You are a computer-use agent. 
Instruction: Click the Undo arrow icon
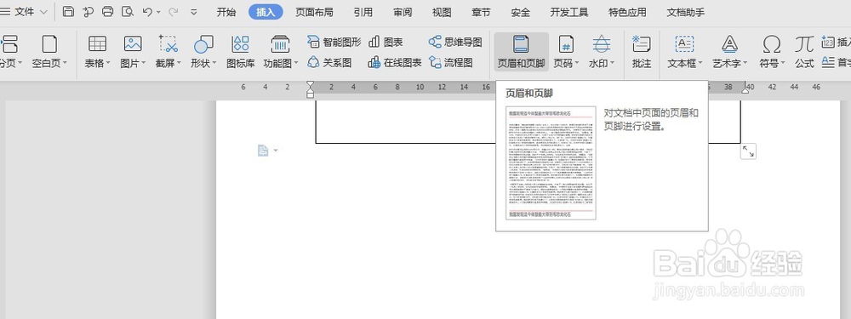click(x=146, y=11)
